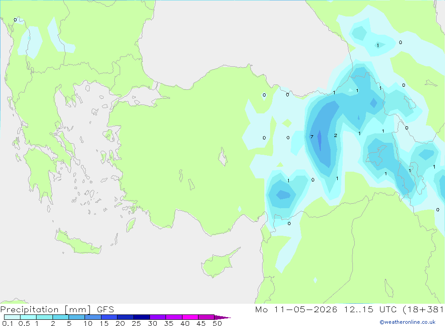
Task: Click the 'Precipitation [mm]' title text
Action: pos(45,310)
